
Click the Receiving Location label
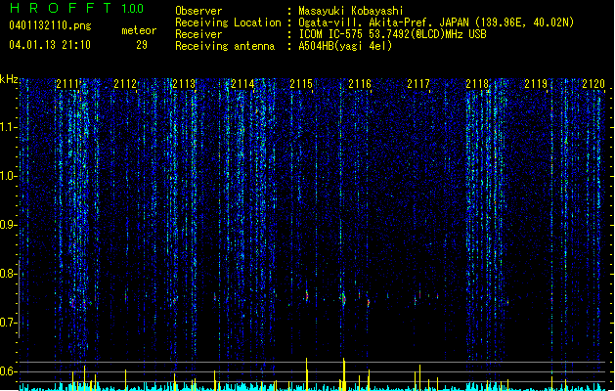[x=228, y=22]
